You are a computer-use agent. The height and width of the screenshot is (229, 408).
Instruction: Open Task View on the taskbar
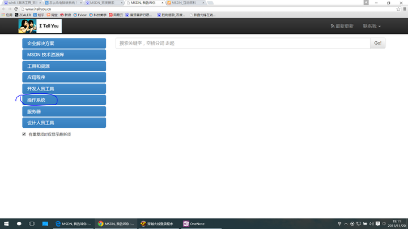32,223
